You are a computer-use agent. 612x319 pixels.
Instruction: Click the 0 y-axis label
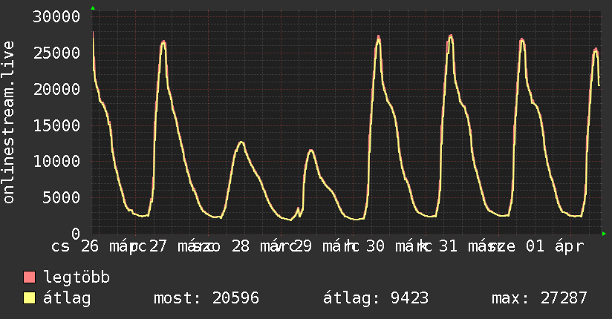coord(76,234)
